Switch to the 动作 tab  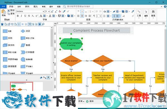pos(19,7)
